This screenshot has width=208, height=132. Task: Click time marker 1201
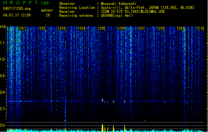22,28
